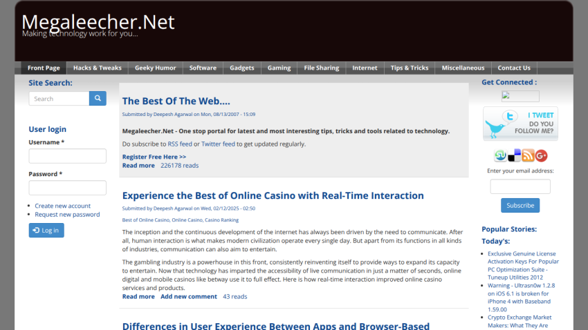
Task: Switch to the Gaming section
Action: (279, 68)
